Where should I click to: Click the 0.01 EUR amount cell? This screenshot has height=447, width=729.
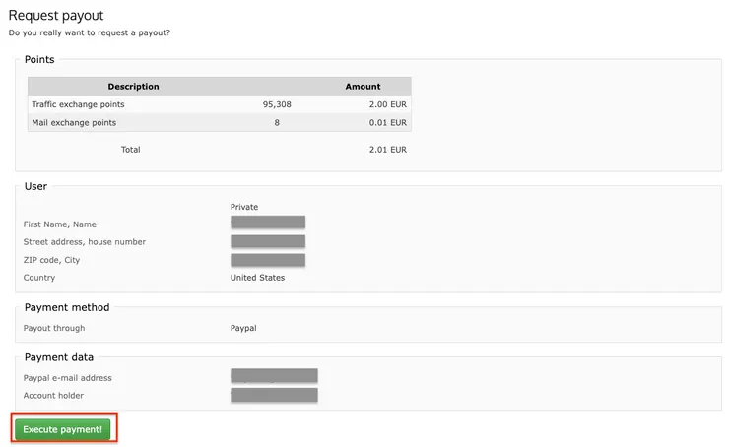click(x=387, y=123)
